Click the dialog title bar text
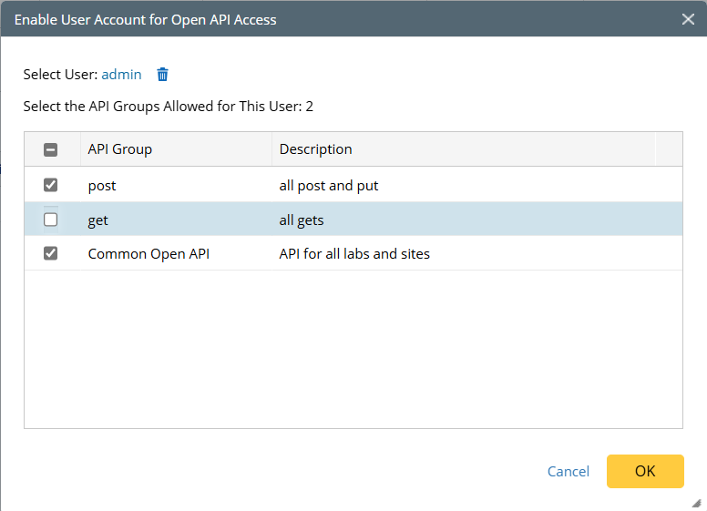Screen dimensions: 707x511 (146, 19)
